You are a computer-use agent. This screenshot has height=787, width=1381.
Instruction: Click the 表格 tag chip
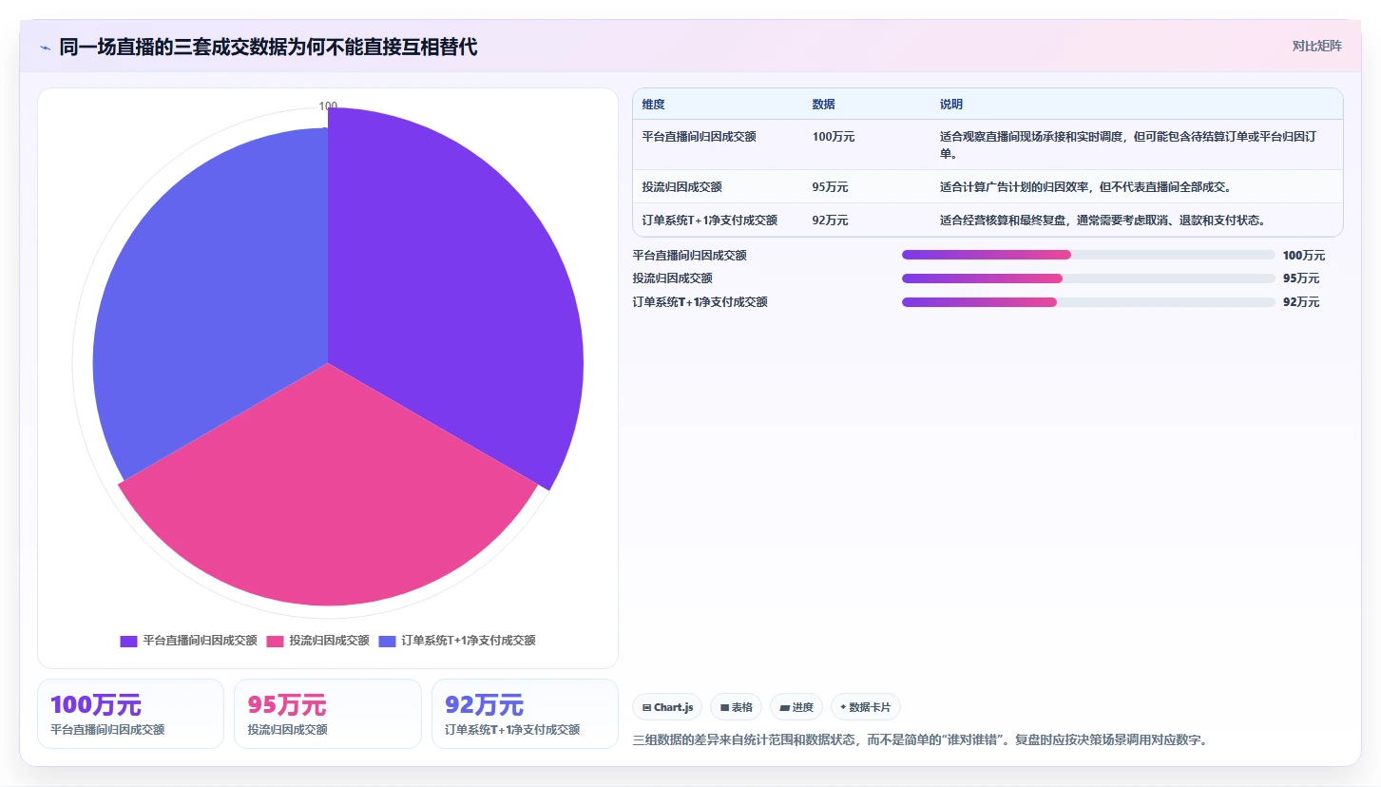point(736,707)
